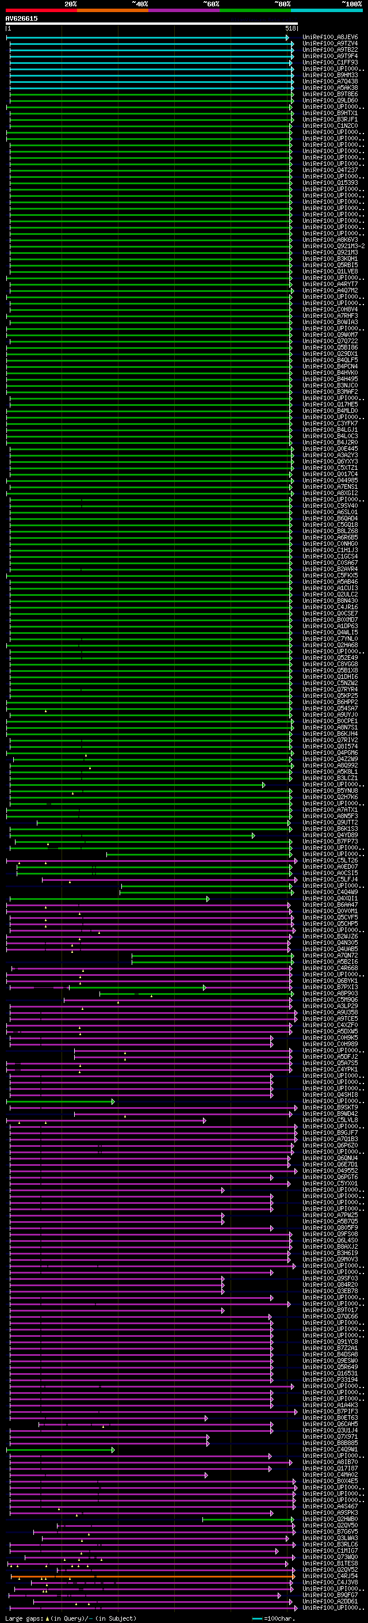The height and width of the screenshot is (1623, 368).
Task: Click the cyan ~100% identity legend bar
Action: pyautogui.click(x=327, y=10)
